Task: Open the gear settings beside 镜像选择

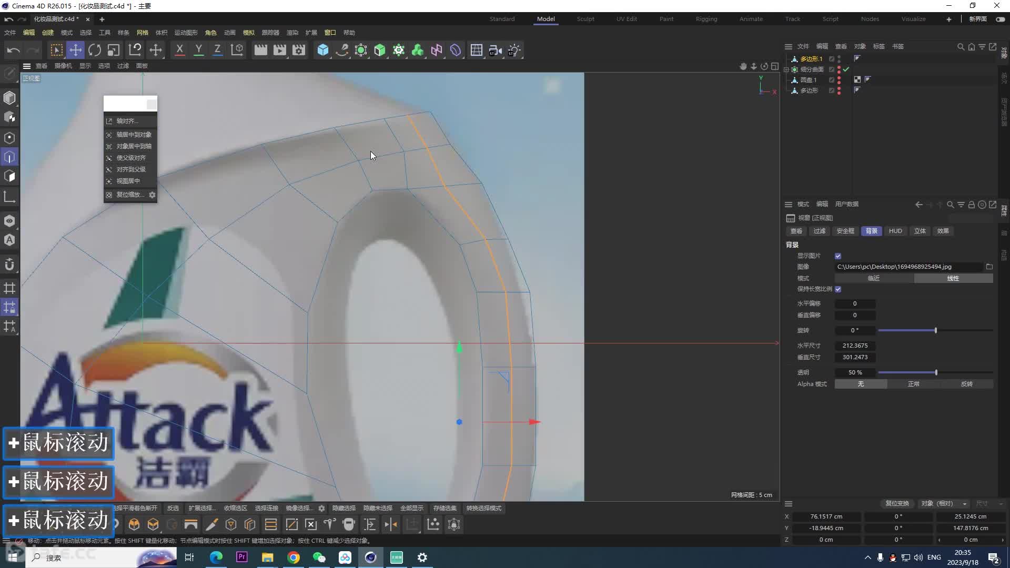Action: click(321, 509)
